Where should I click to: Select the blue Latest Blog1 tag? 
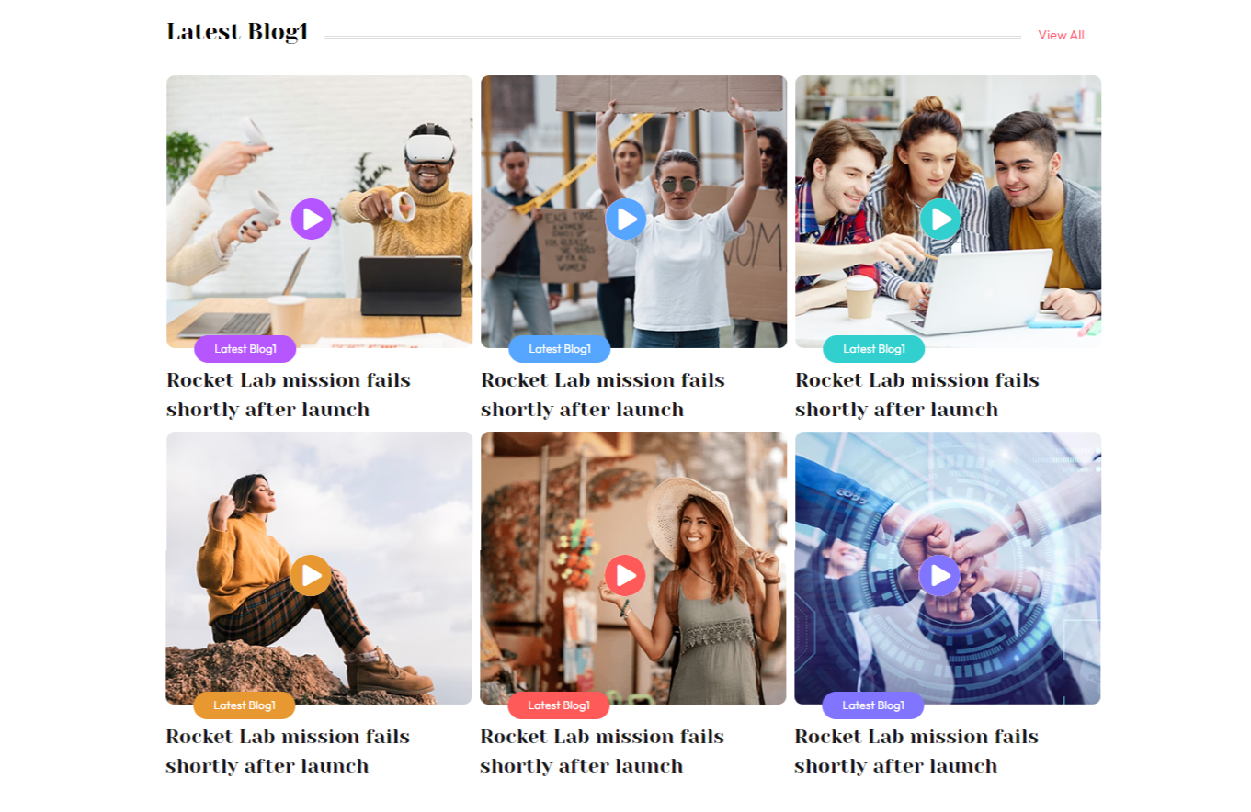coord(560,349)
